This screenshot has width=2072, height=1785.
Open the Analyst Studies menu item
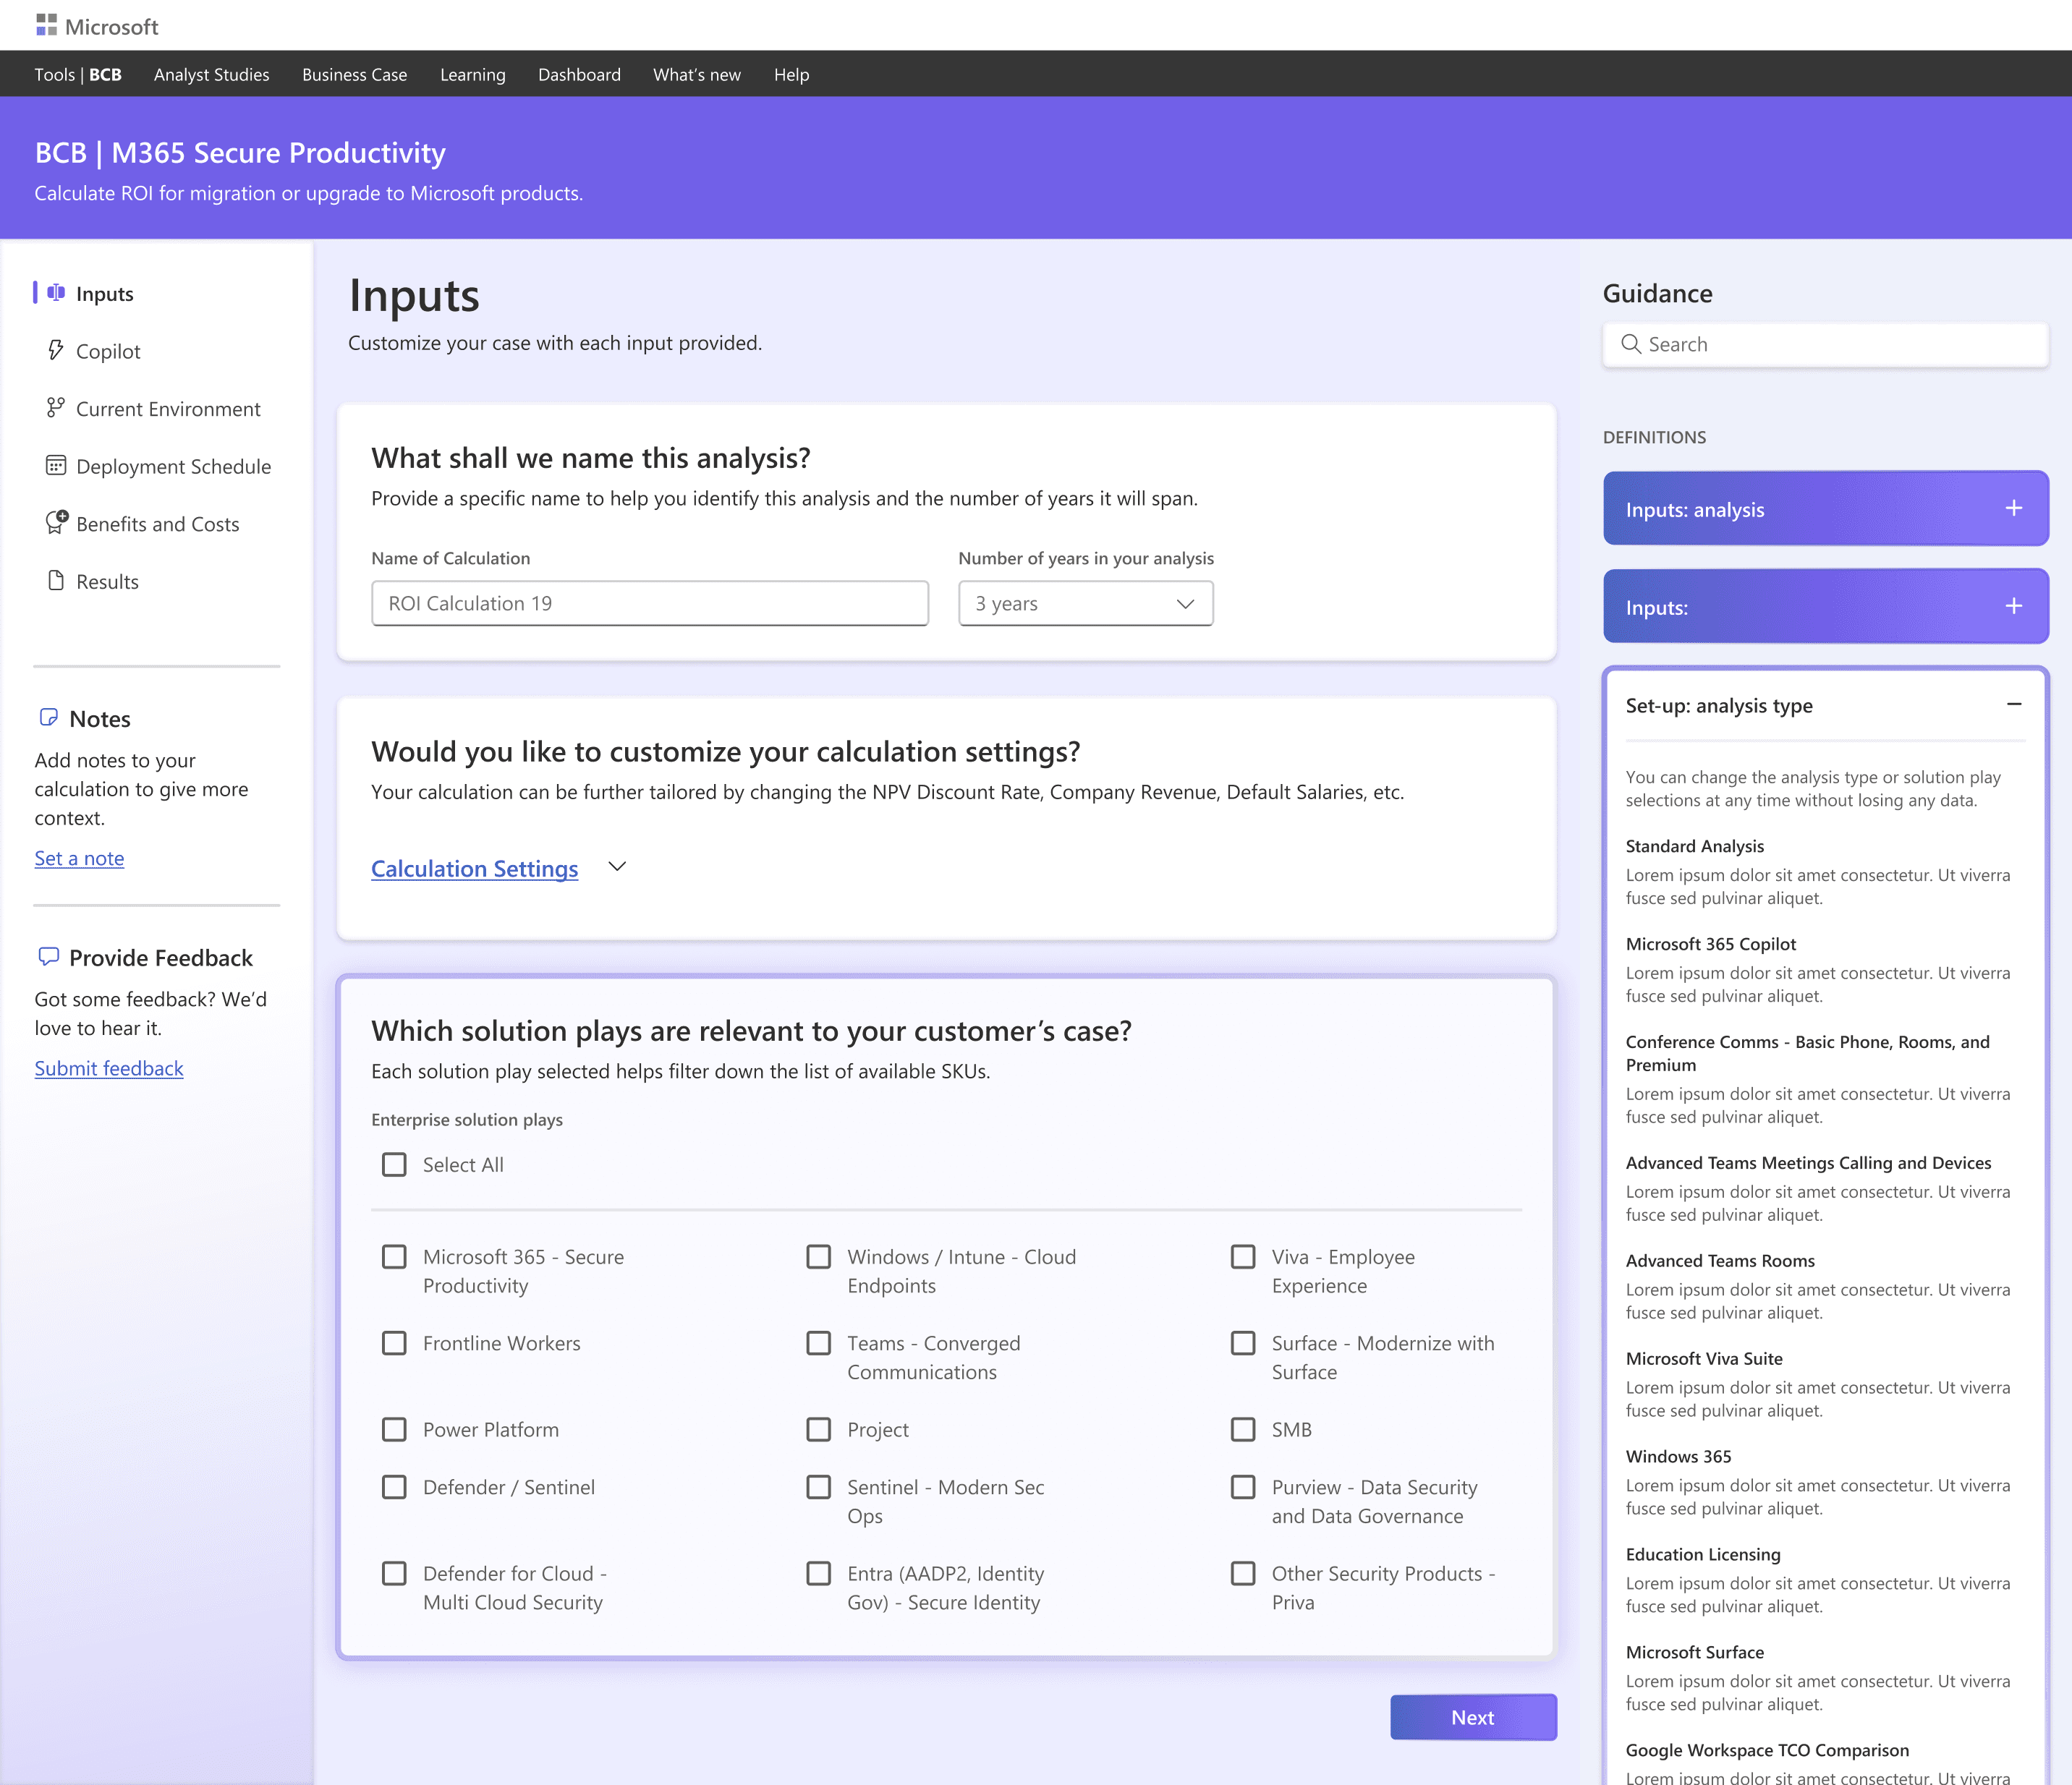(211, 74)
